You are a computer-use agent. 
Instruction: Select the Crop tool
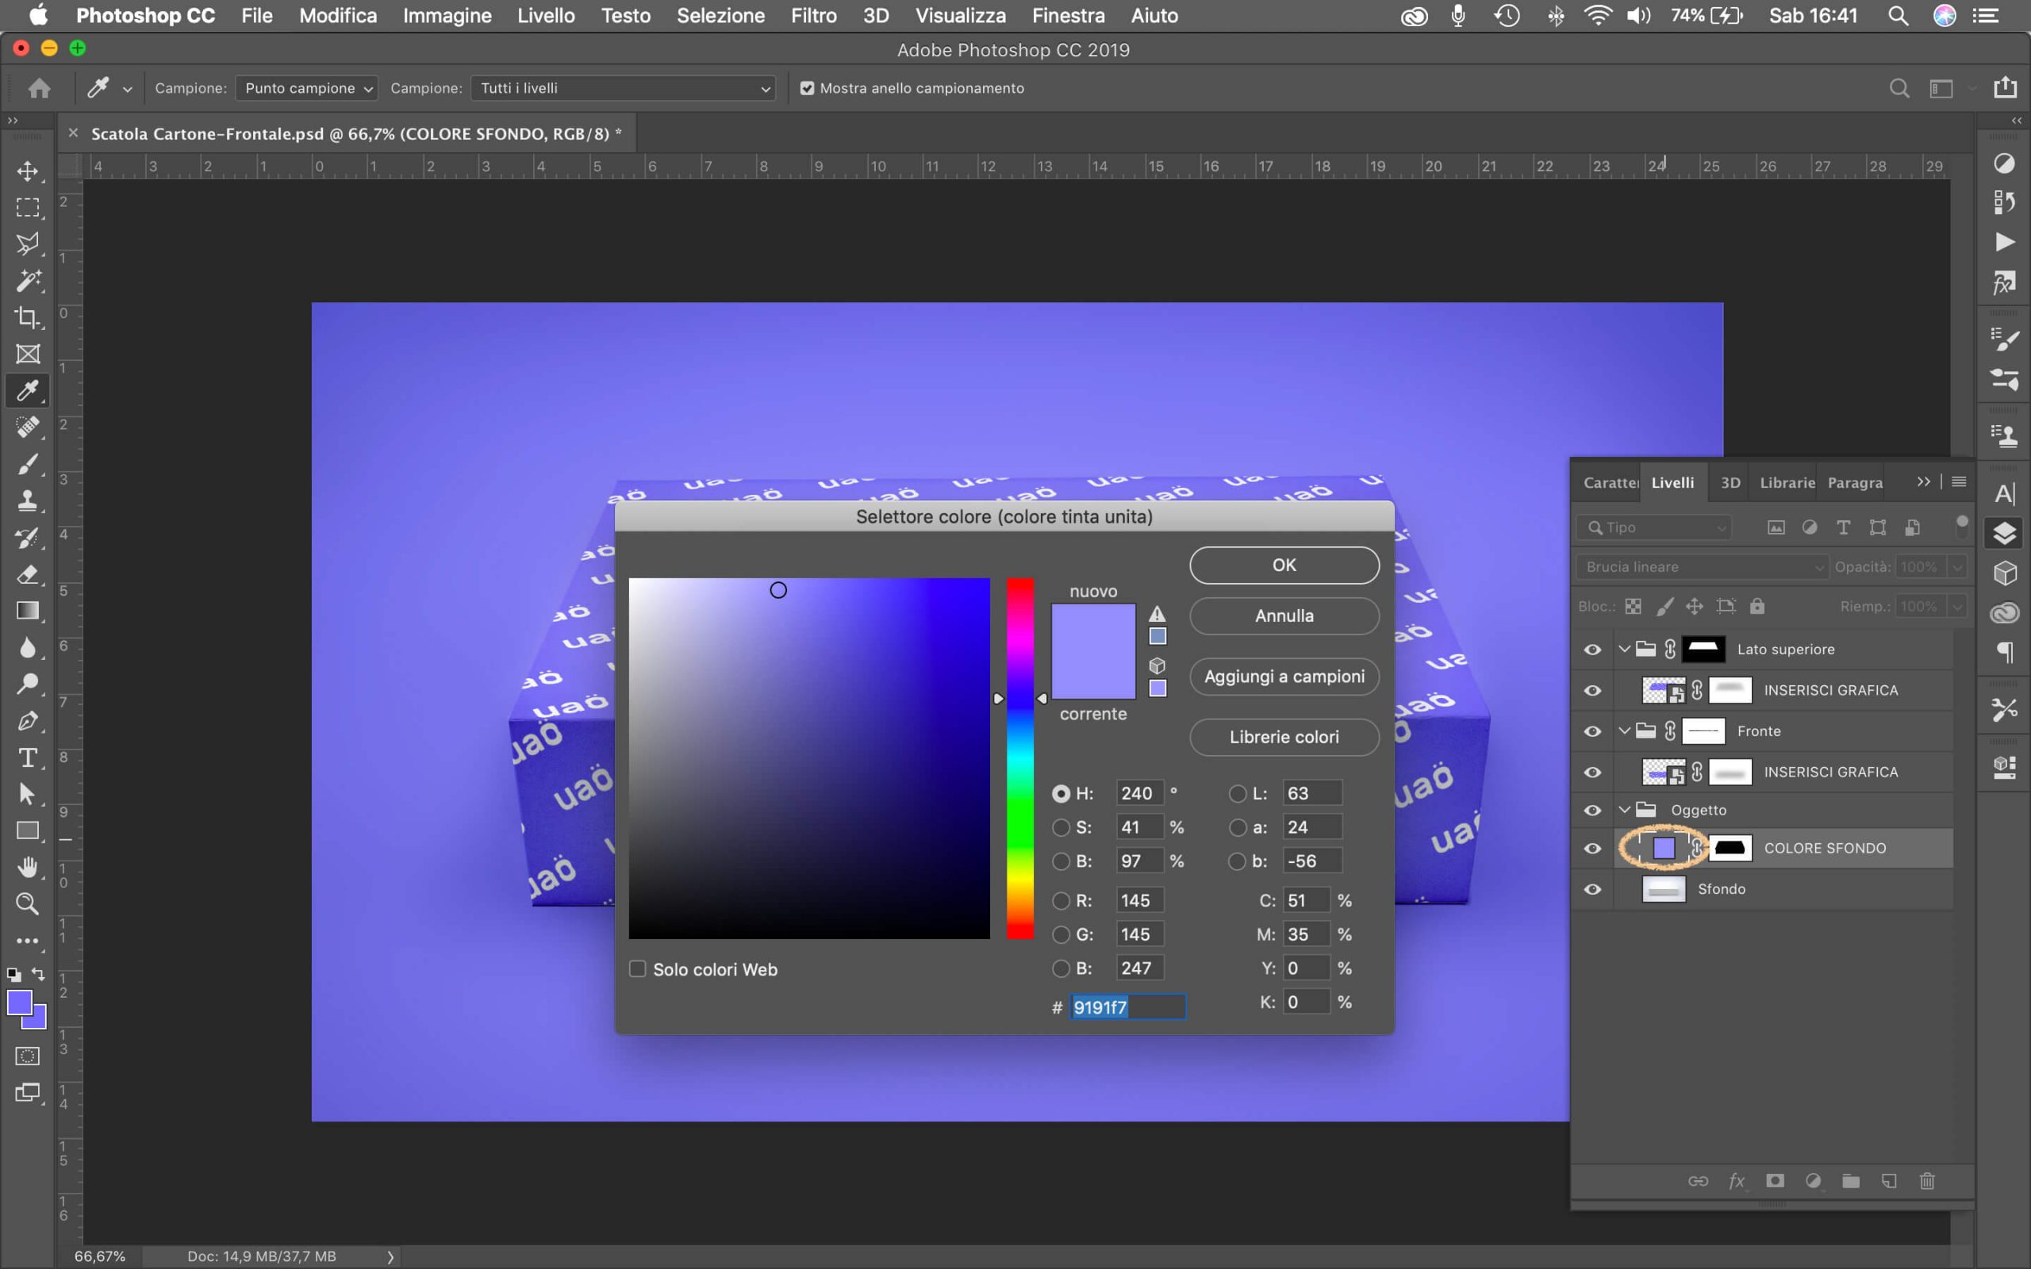(28, 317)
